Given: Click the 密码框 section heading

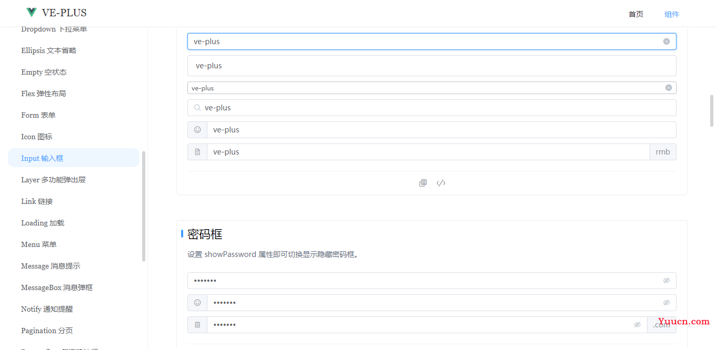Looking at the screenshot, I should [205, 234].
